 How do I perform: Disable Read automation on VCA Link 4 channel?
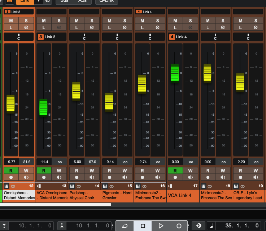point(175,171)
